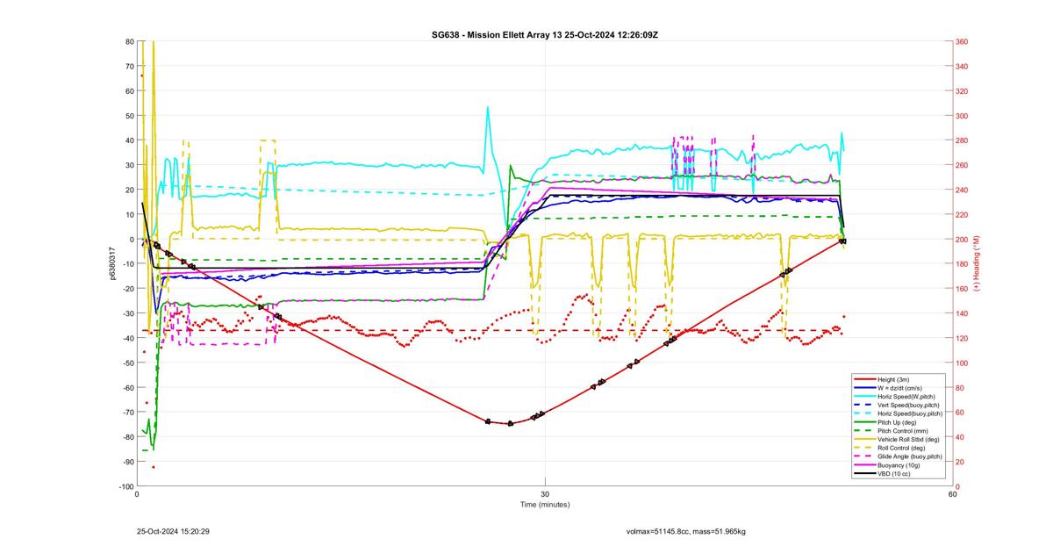The image size is (1053, 546).
Task: Click the left y-axis tick label '-50'
Action: (x=128, y=363)
